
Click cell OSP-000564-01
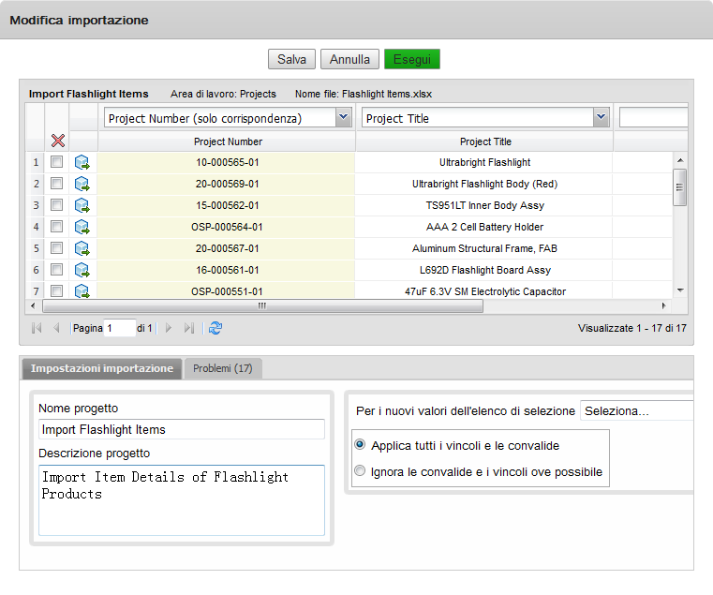click(227, 227)
